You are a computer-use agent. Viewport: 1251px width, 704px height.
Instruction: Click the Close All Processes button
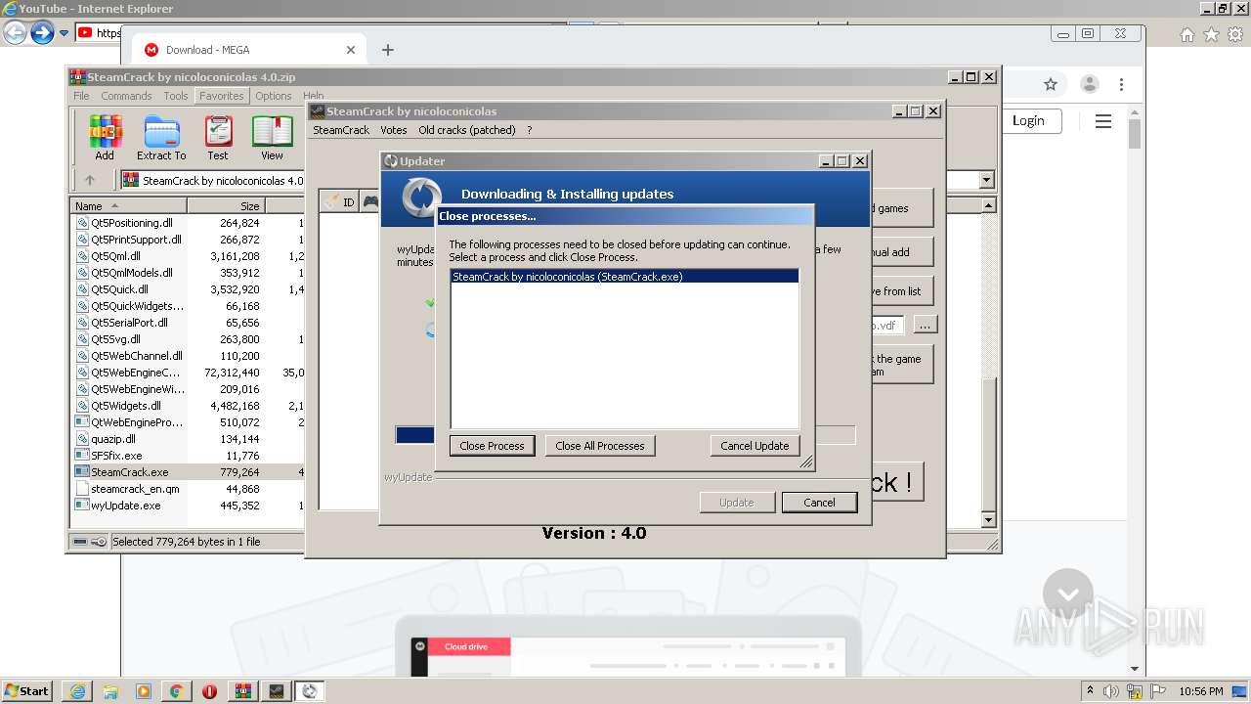[600, 446]
